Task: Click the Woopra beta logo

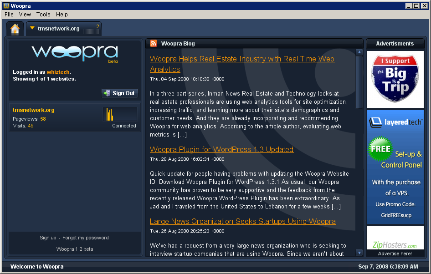Action: pos(75,54)
